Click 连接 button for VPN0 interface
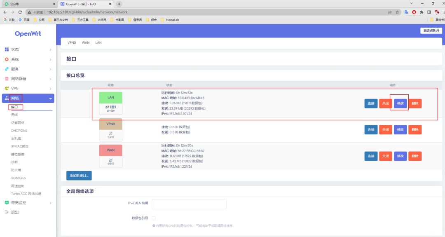This screenshot has width=445, height=237. point(371,130)
